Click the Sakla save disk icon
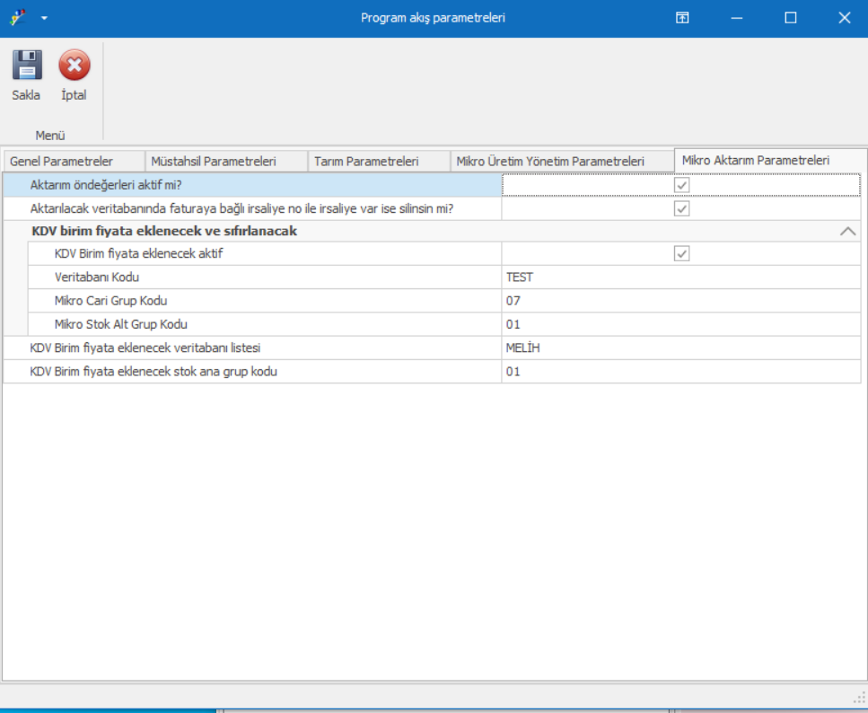 tap(27, 65)
